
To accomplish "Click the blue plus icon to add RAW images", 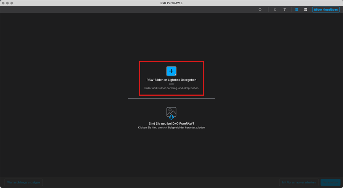I will coord(171,71).
